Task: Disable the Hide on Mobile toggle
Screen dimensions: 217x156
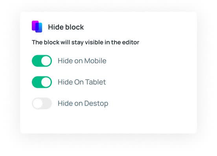Action: pyautogui.click(x=42, y=61)
